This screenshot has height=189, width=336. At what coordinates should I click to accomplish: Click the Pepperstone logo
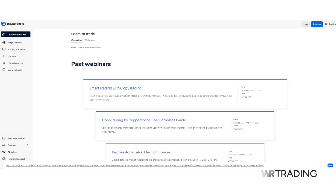tap(13, 24)
